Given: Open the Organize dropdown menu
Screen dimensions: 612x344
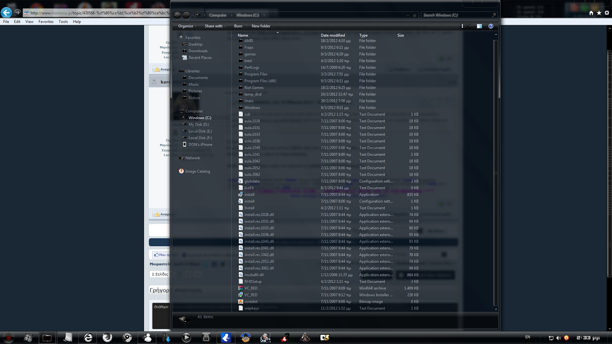Looking at the screenshot, I should click(x=187, y=26).
